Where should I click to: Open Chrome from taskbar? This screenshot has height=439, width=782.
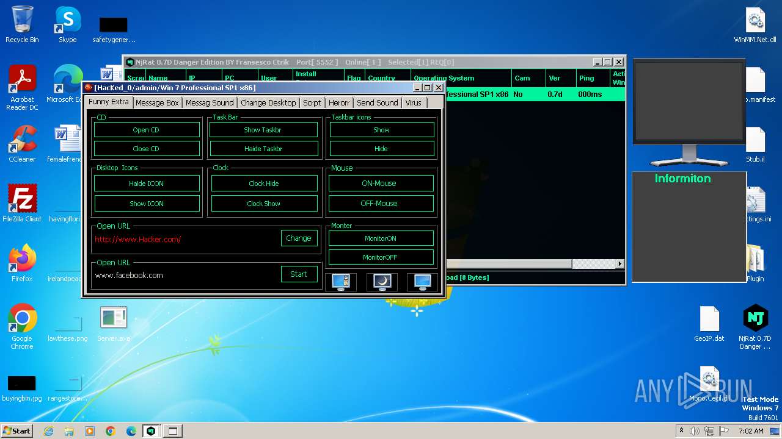(x=111, y=431)
